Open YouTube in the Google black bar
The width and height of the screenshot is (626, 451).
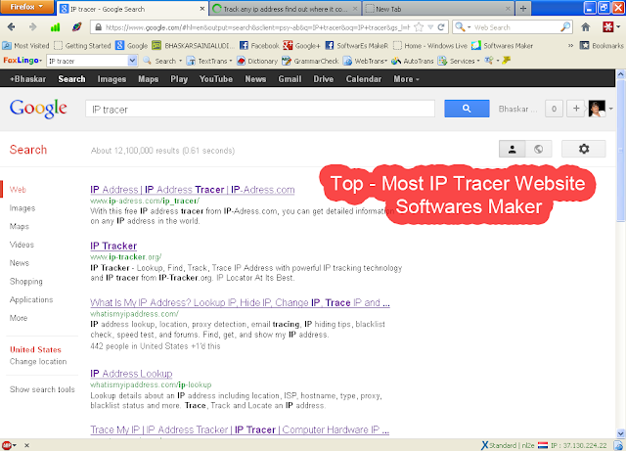pyautogui.click(x=216, y=79)
